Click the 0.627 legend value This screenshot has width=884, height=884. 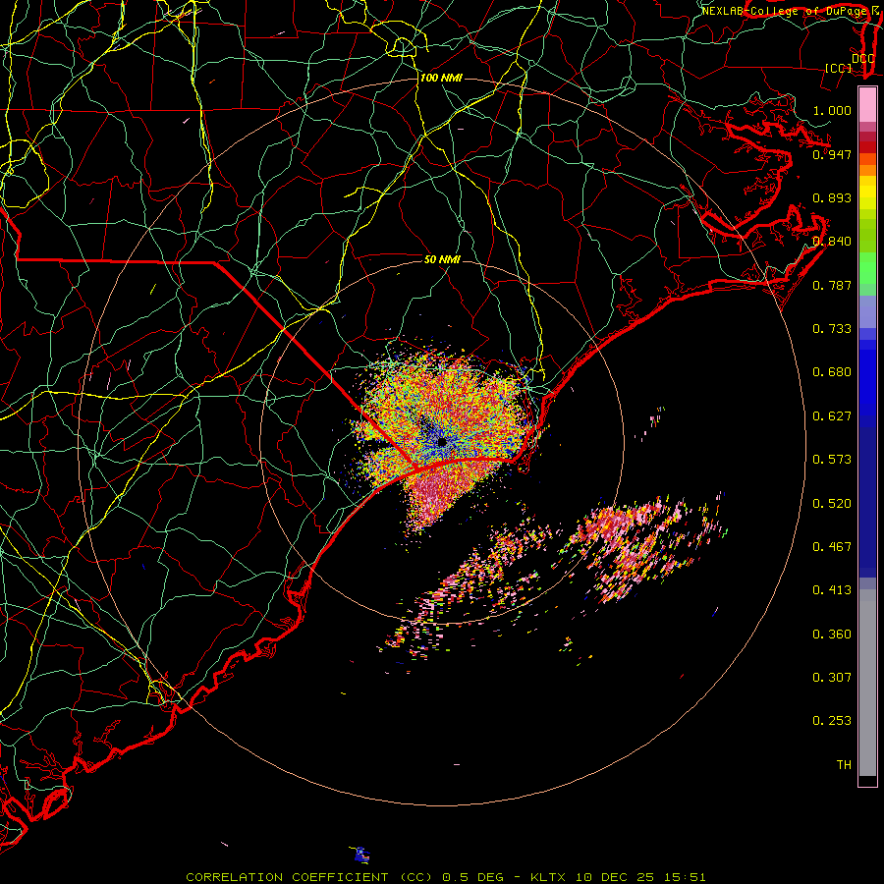pos(832,416)
